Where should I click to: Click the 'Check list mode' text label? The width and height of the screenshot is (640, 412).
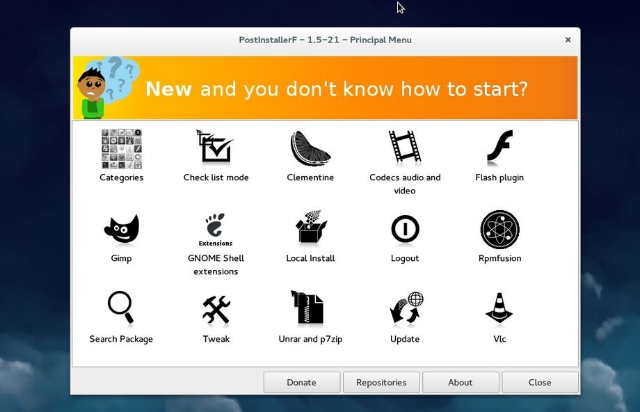tap(216, 177)
